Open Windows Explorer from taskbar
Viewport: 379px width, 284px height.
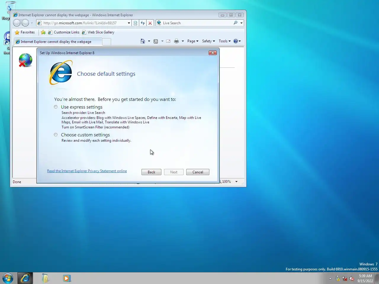point(45,278)
